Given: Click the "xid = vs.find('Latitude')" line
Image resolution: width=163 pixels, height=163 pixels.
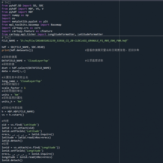Looking at the screenshot, I should [x=20, y=125].
